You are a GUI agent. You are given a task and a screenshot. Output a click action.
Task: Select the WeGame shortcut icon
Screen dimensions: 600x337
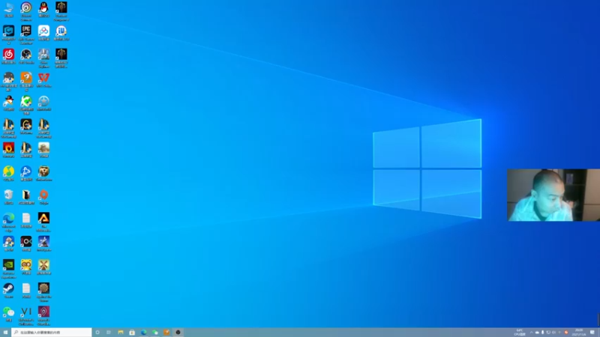(x=26, y=127)
